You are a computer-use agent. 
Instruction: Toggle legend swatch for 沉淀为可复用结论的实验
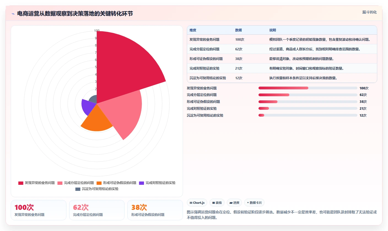point(78,189)
